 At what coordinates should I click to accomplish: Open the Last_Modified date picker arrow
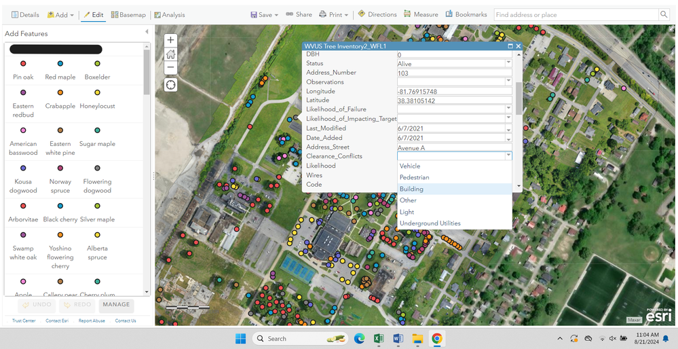[x=508, y=128]
